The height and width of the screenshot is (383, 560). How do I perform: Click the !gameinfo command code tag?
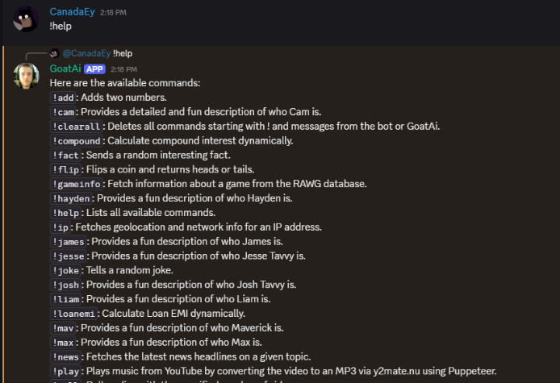(77, 184)
